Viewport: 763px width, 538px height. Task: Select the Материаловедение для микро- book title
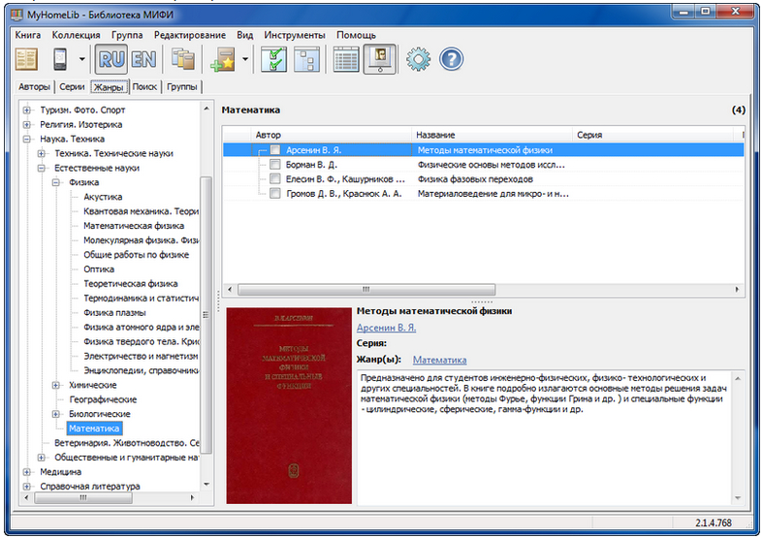tap(493, 194)
